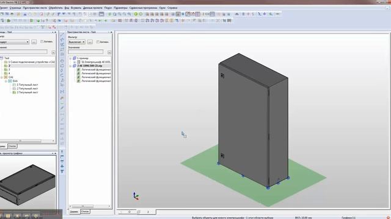Select '2 AE 1090.500 (2).stp' tree item
Screen dimensions: 391x219
click(x=90, y=66)
